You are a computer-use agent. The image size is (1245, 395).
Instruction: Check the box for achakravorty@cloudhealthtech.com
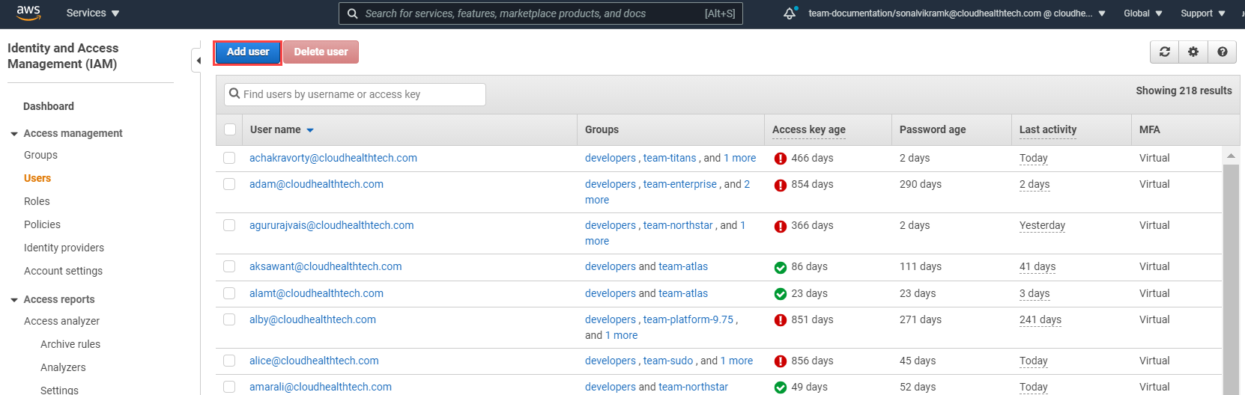229,158
